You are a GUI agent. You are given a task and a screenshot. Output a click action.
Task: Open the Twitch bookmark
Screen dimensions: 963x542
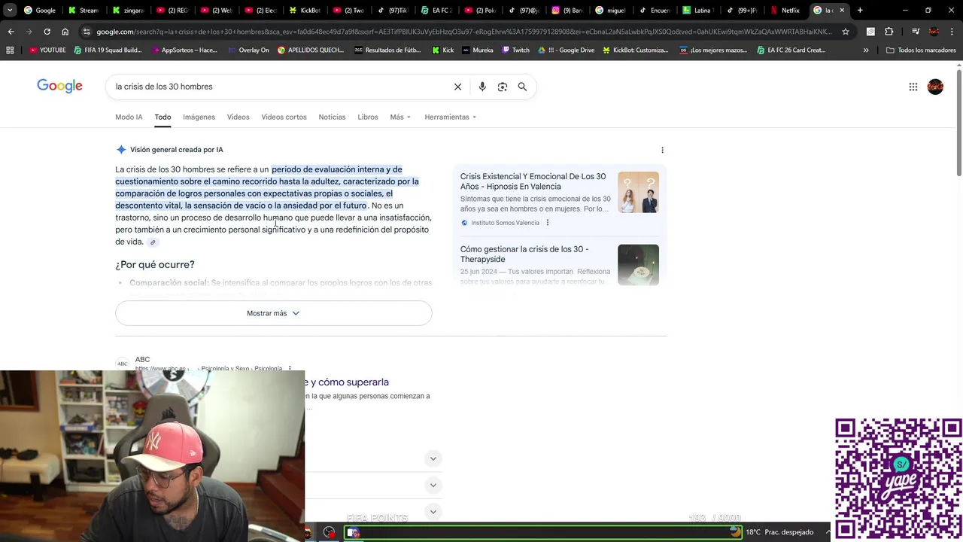[515, 50]
